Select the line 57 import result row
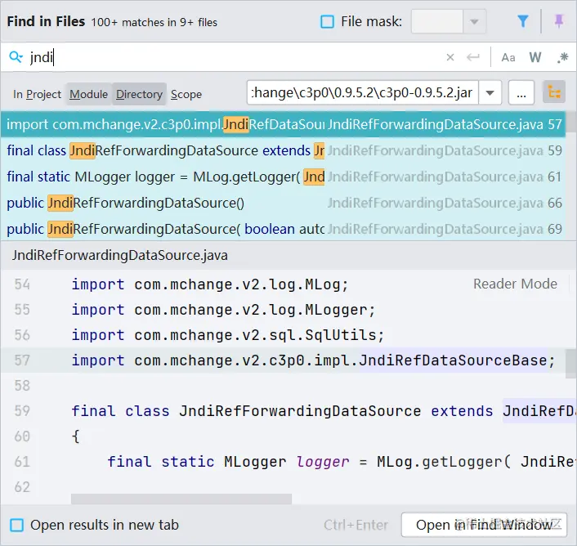The width and height of the screenshot is (577, 546). coord(283,124)
